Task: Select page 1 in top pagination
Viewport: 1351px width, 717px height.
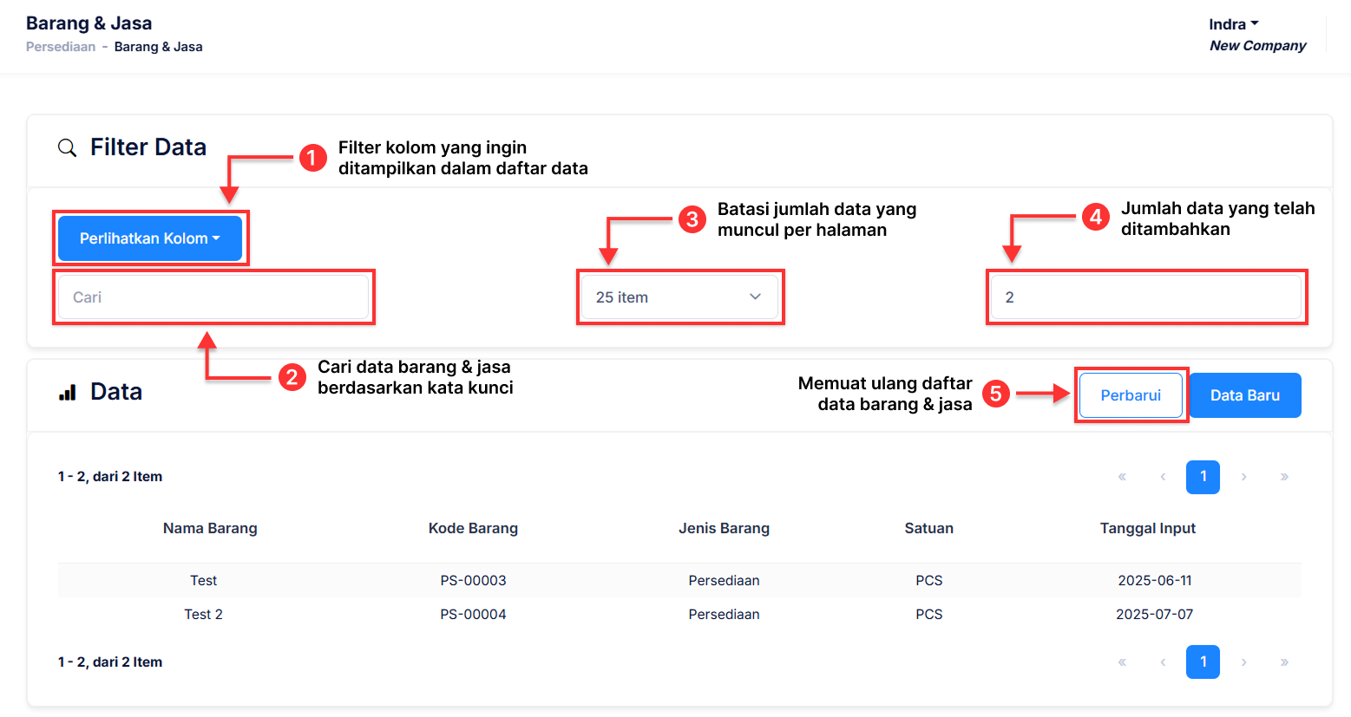Action: click(x=1203, y=477)
